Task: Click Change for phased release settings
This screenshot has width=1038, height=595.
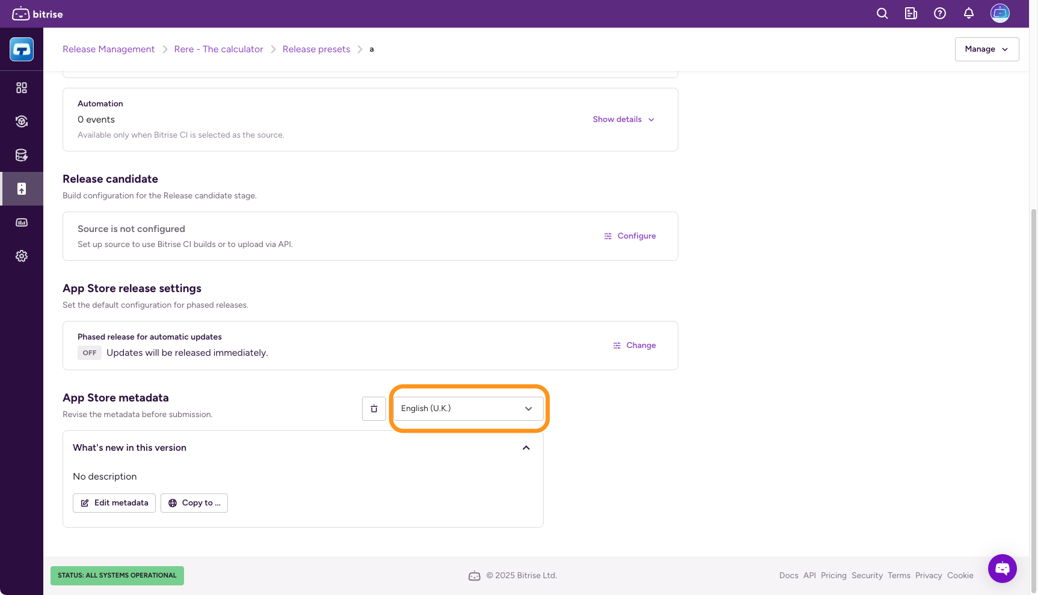Action: tap(634, 346)
